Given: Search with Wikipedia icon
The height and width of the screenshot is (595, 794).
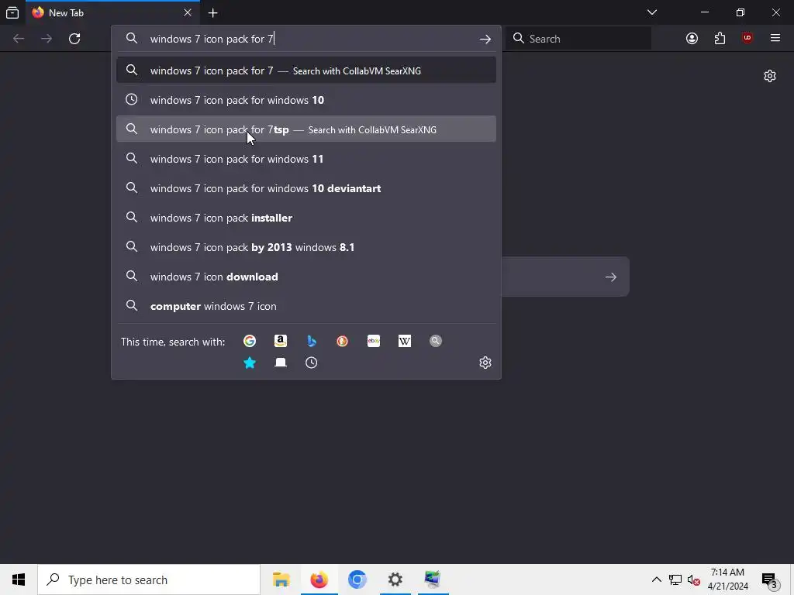Looking at the screenshot, I should (x=405, y=341).
